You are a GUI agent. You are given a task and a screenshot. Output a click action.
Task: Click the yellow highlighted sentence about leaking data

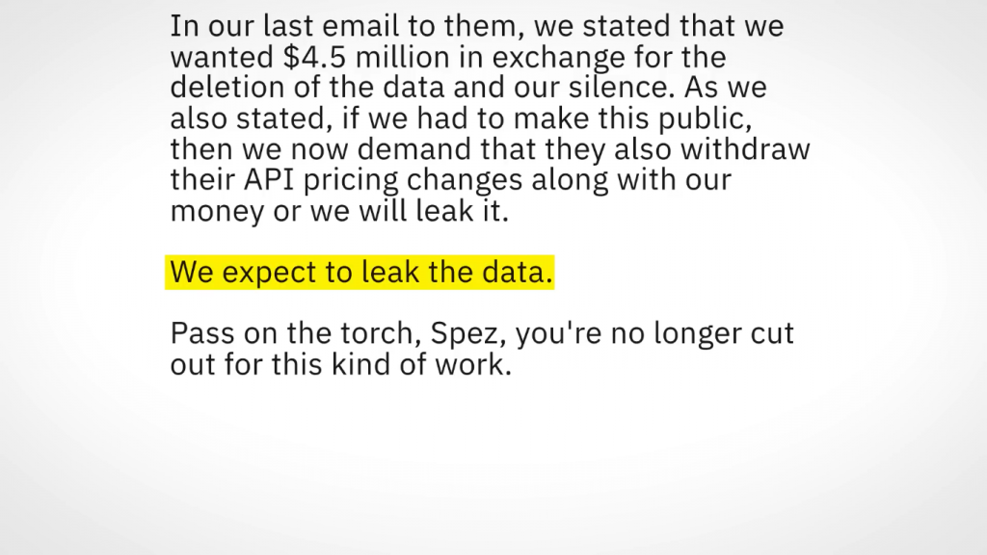pos(361,273)
